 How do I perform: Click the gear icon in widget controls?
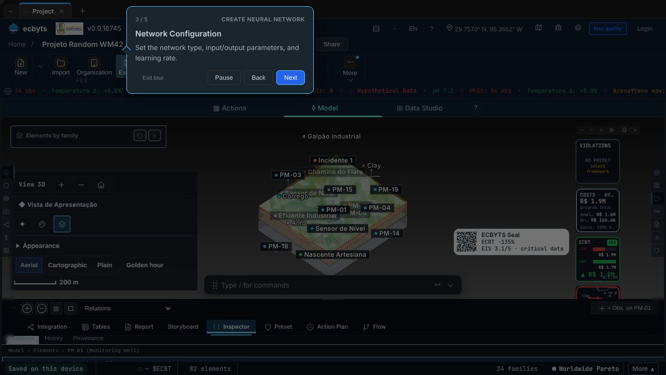coord(624,130)
